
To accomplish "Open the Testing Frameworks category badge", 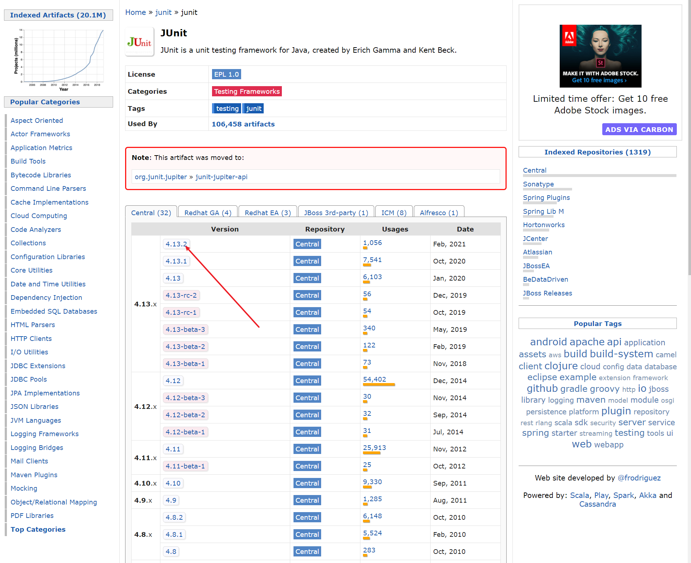I will click(x=247, y=91).
